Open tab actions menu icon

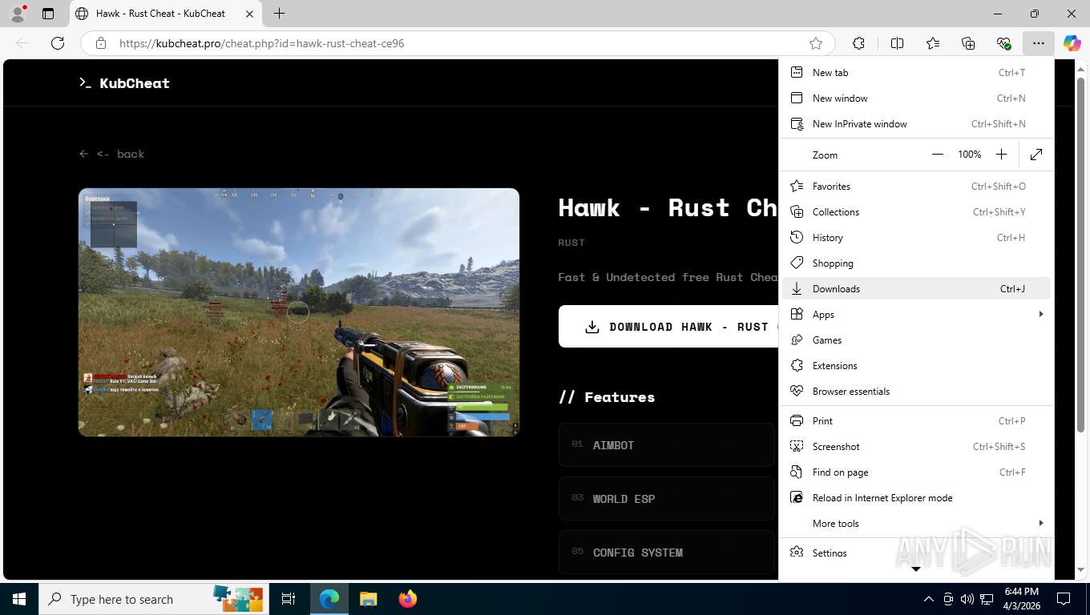coord(48,14)
